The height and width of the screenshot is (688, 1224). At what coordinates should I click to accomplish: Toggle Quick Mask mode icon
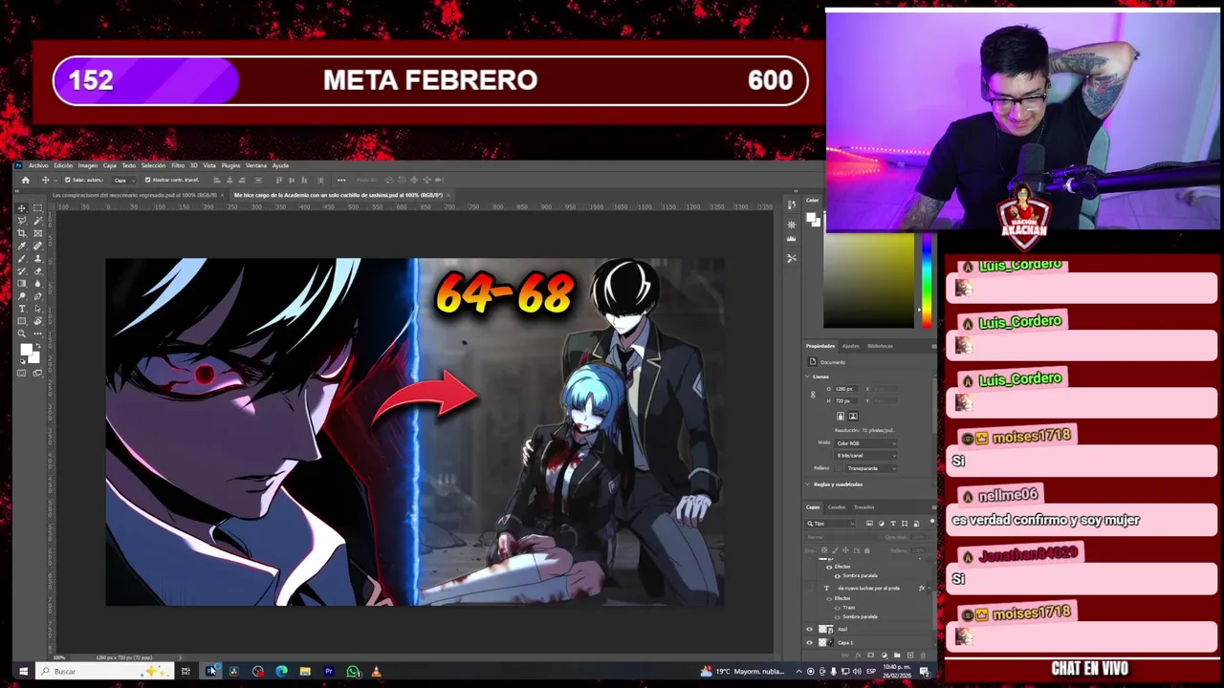pos(22,373)
